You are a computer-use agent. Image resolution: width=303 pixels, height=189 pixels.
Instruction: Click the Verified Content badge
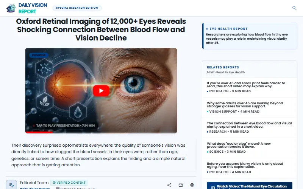click(69, 183)
